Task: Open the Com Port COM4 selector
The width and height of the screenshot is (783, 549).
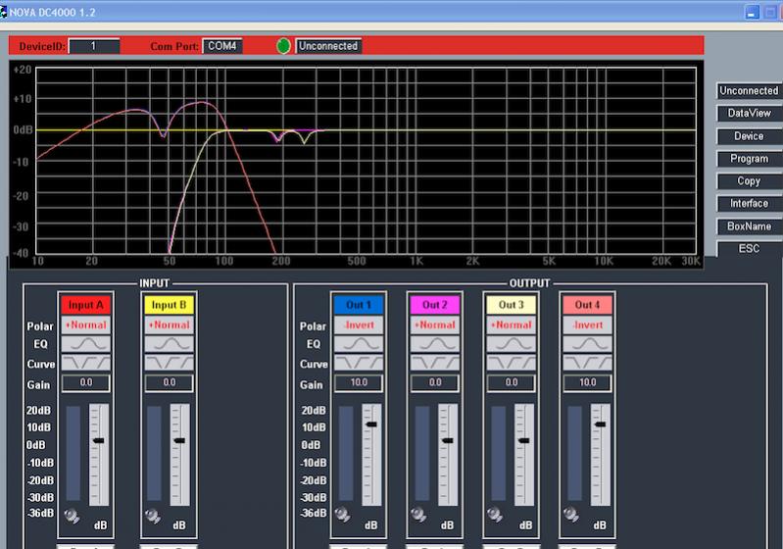Action: [x=222, y=46]
